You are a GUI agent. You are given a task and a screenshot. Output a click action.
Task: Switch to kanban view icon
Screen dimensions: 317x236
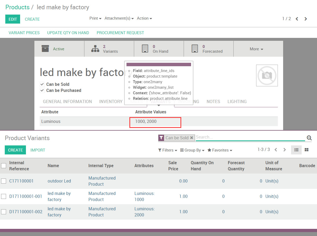tap(306, 150)
